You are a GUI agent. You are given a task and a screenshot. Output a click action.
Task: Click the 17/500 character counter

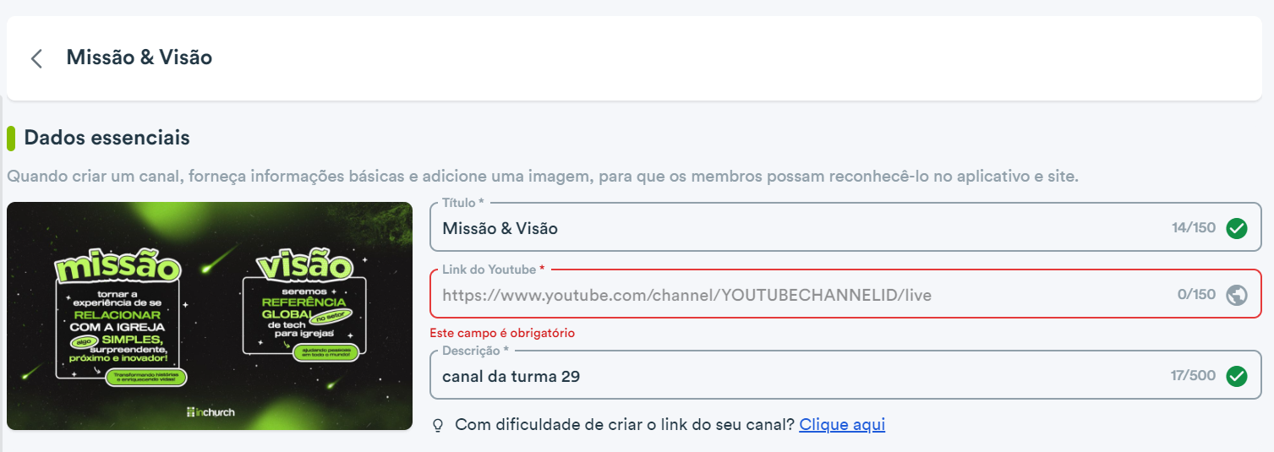click(x=1193, y=376)
